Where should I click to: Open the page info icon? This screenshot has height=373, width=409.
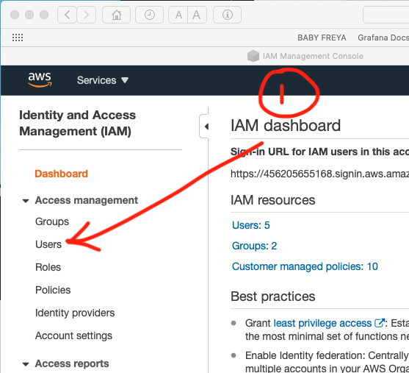tap(227, 15)
